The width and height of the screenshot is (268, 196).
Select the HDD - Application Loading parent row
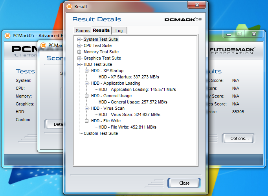click(116, 83)
